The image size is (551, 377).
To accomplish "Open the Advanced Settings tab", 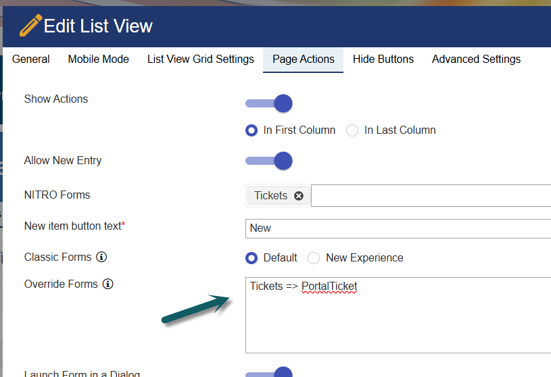I will 476,59.
